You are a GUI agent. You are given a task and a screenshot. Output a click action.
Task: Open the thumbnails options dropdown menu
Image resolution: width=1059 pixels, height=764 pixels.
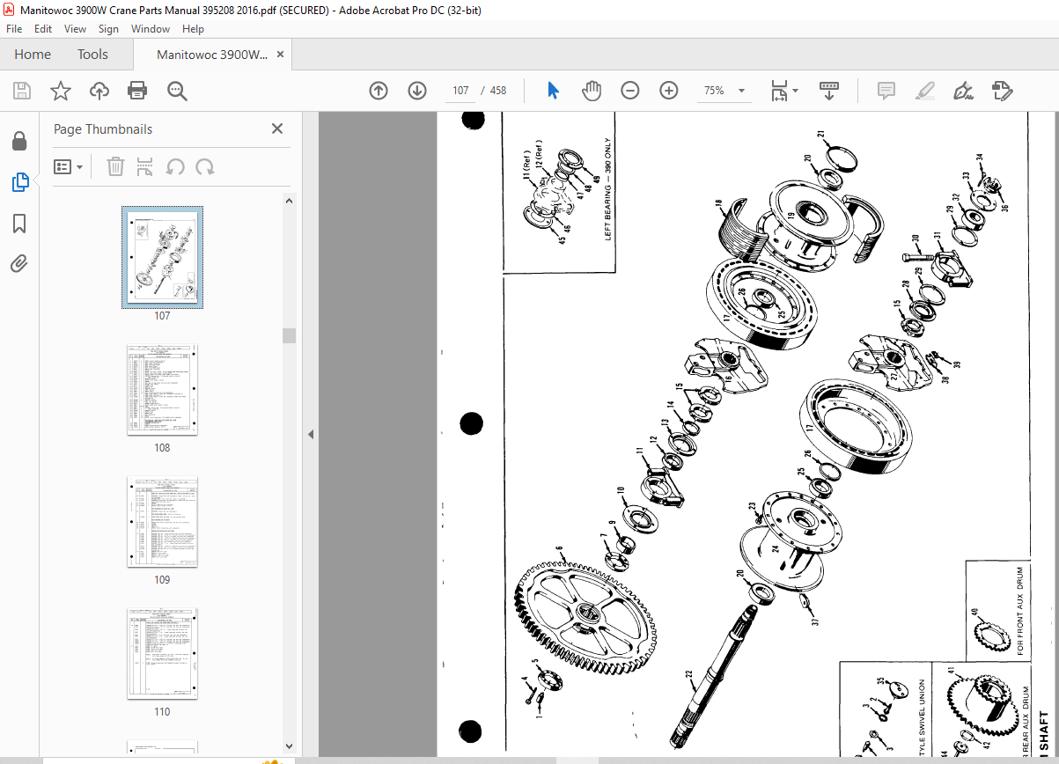point(69,166)
